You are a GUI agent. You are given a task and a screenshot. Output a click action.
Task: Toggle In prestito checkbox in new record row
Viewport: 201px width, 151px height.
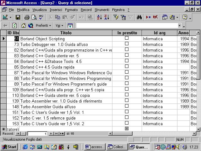[x=127, y=129]
